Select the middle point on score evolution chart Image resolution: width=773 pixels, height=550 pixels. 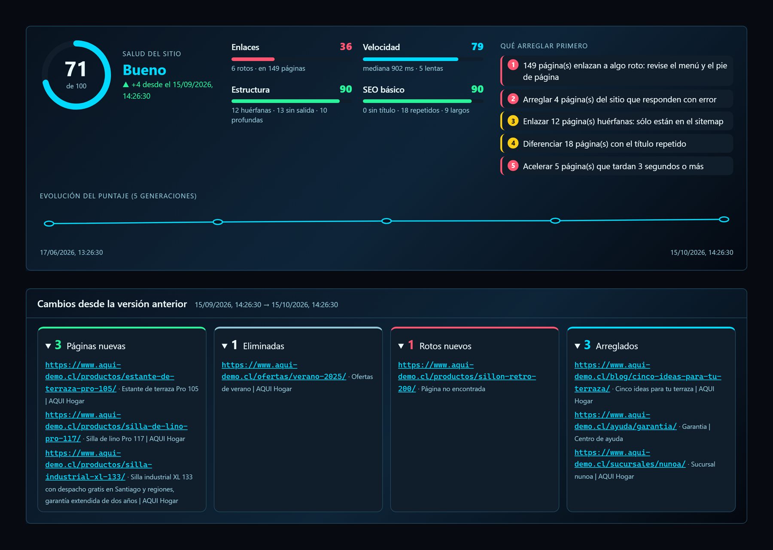386,221
